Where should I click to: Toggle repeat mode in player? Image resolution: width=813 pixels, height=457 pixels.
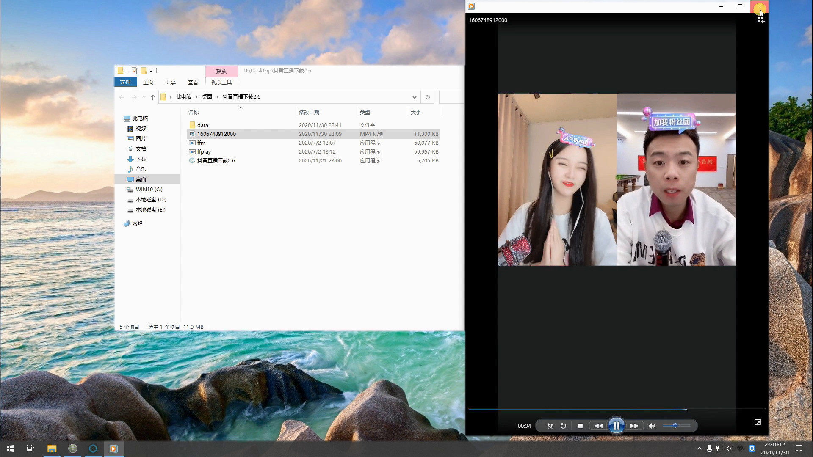[x=563, y=426]
